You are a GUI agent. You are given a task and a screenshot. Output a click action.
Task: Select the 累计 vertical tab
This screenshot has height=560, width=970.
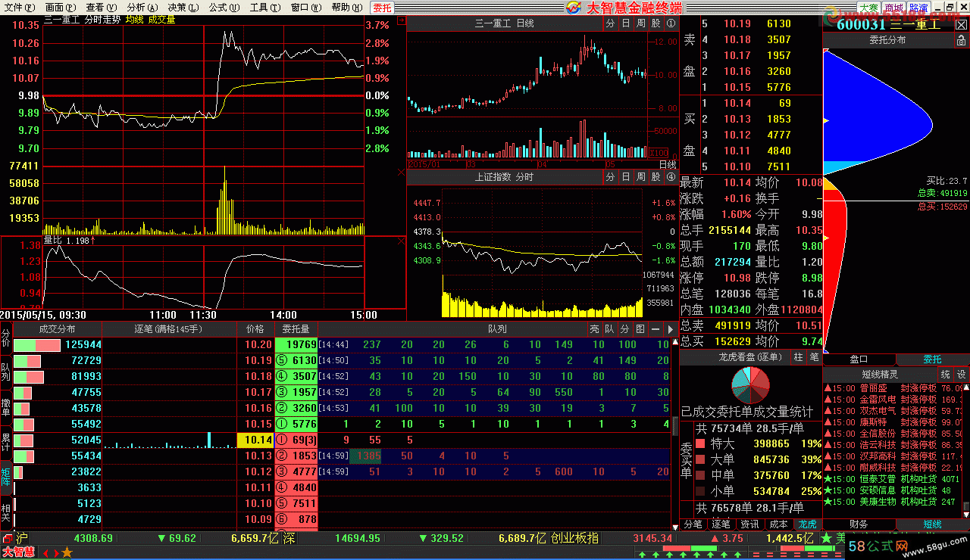6,443
